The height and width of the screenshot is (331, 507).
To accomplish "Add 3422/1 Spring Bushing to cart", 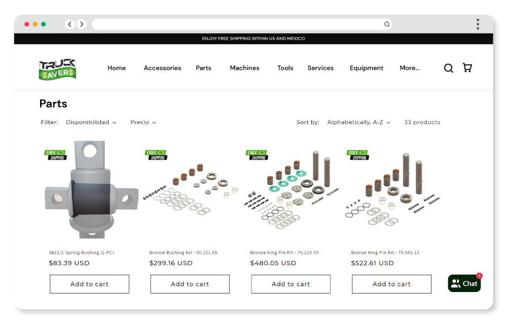I will pos(89,284).
